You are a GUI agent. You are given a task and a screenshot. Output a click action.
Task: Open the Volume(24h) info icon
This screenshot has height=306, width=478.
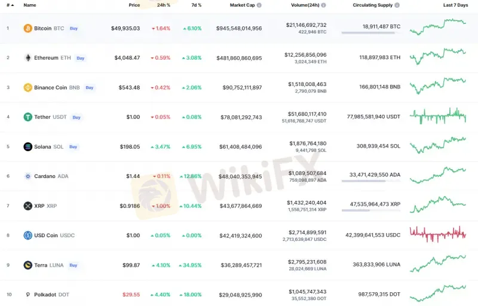[323, 5]
